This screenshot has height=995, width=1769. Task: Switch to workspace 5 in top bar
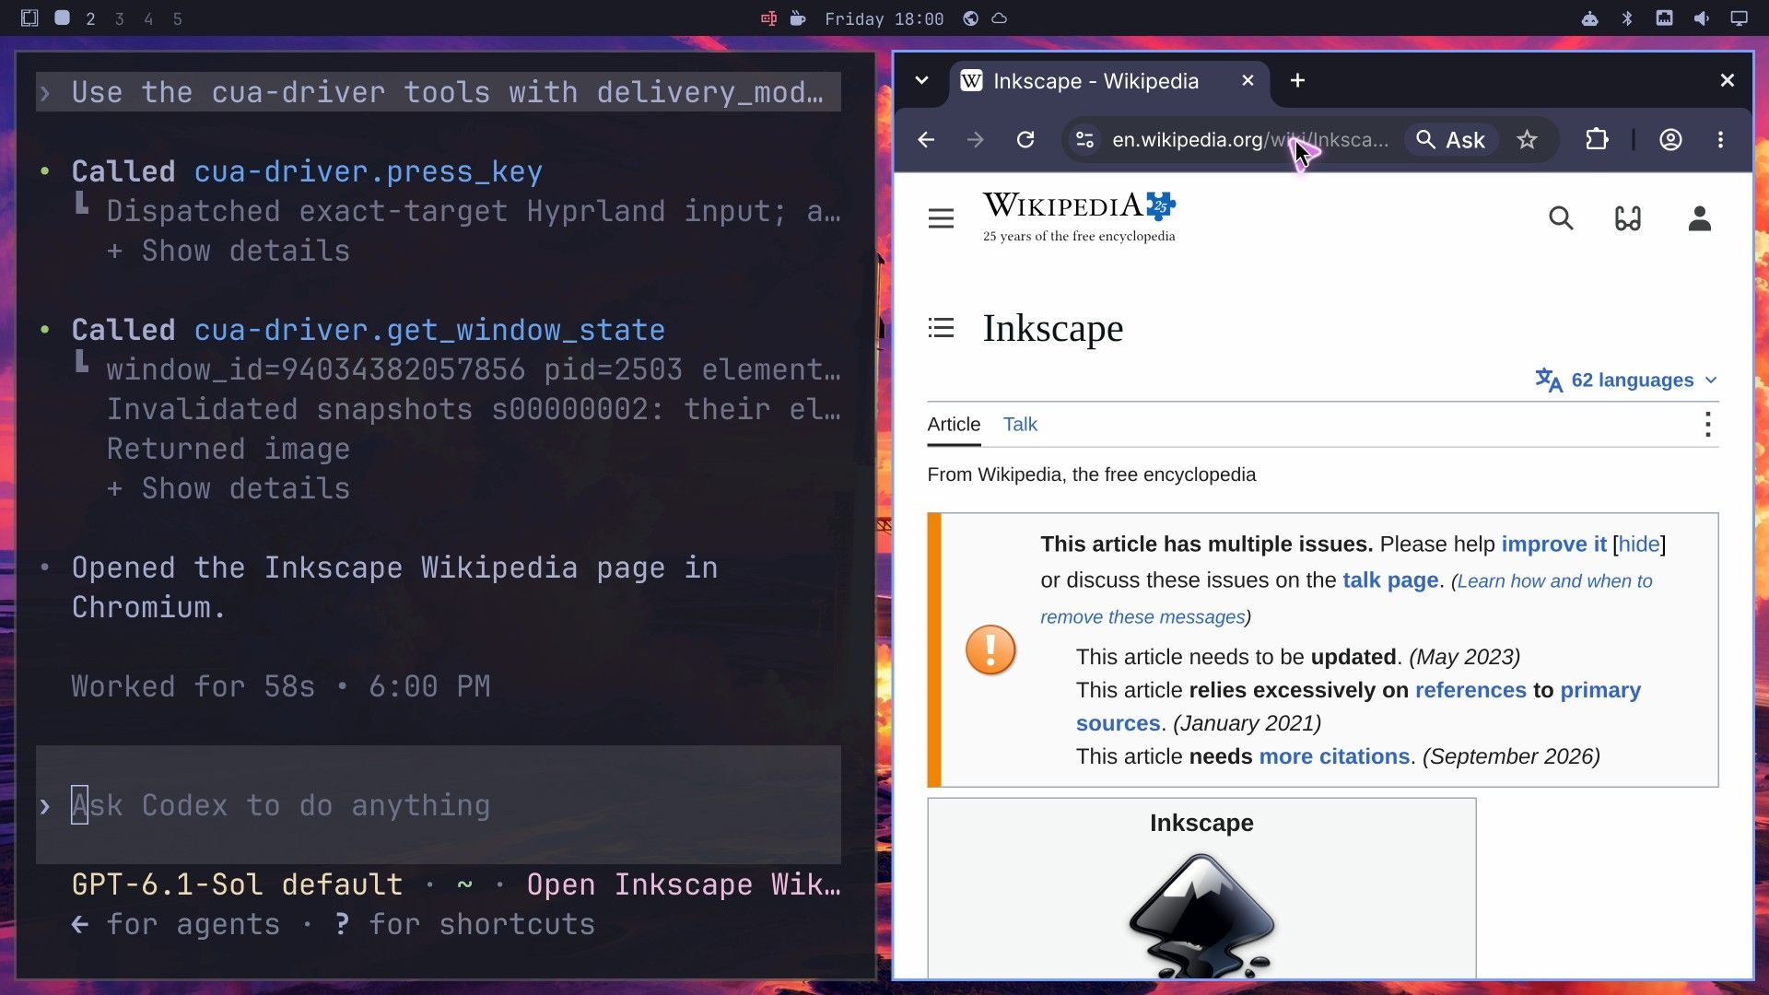click(178, 18)
